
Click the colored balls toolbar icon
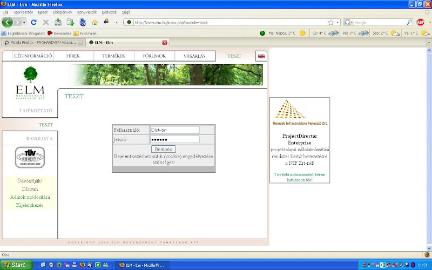pos(106,22)
